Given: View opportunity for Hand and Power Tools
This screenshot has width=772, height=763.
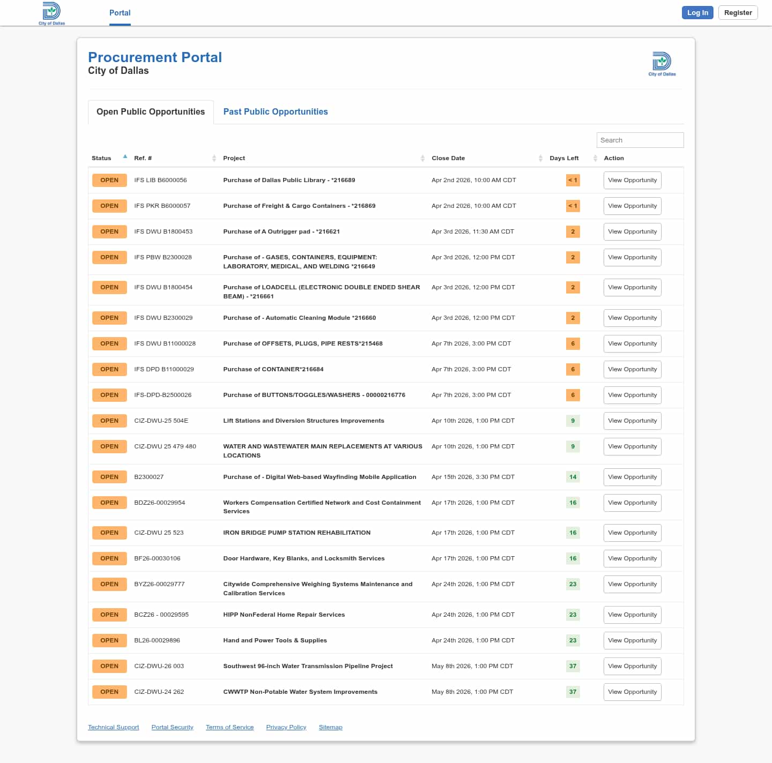Looking at the screenshot, I should click(632, 640).
